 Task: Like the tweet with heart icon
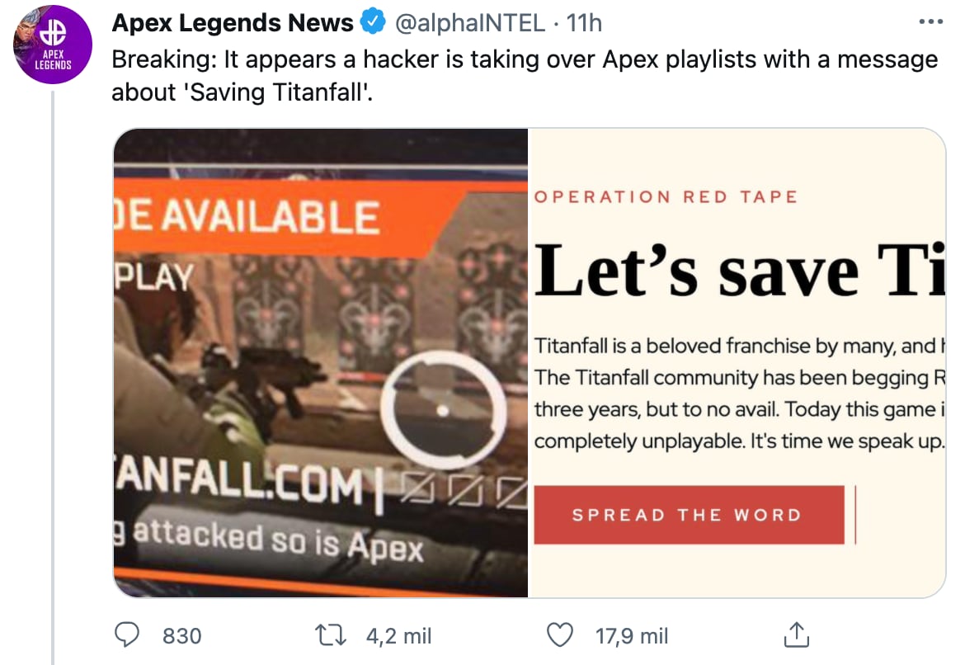pyautogui.click(x=560, y=634)
